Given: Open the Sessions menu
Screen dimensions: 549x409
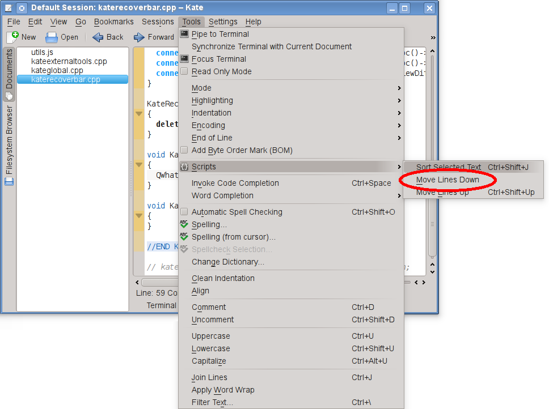Looking at the screenshot, I should tap(158, 22).
